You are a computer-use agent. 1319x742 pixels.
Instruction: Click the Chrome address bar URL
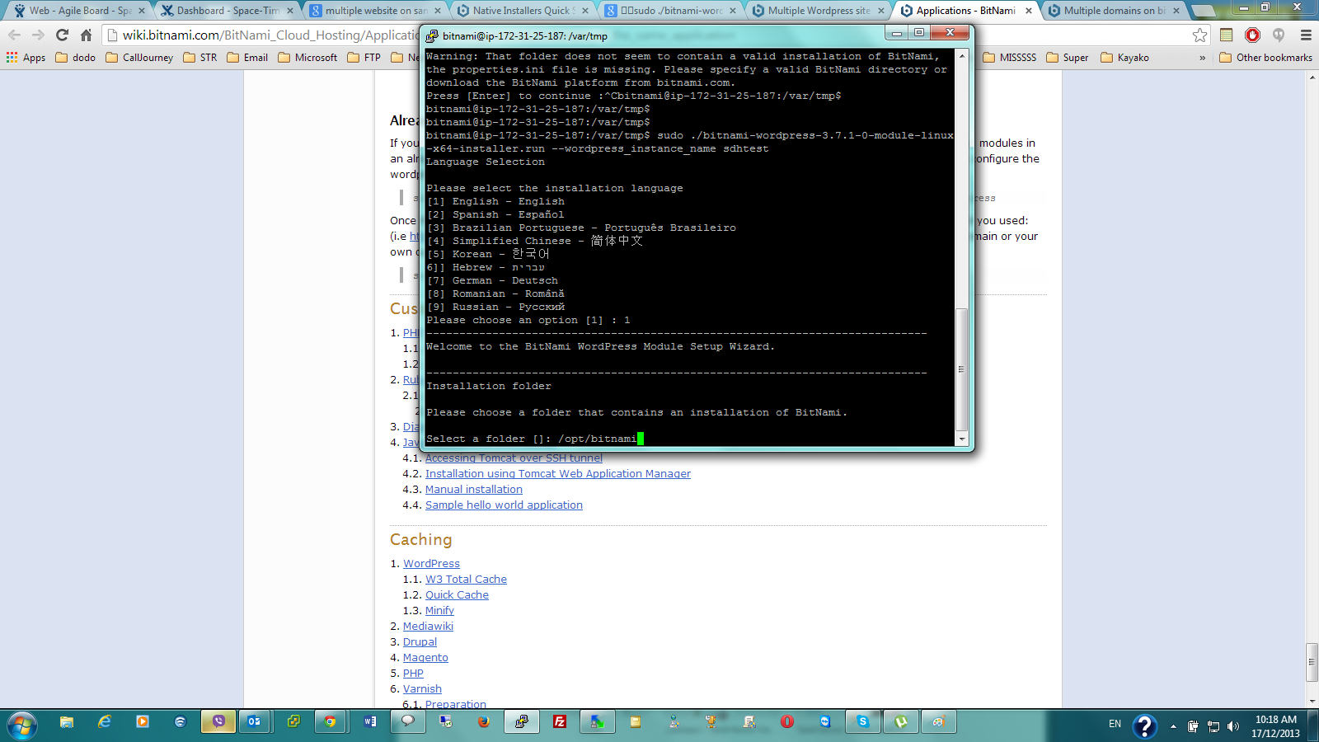[270, 35]
